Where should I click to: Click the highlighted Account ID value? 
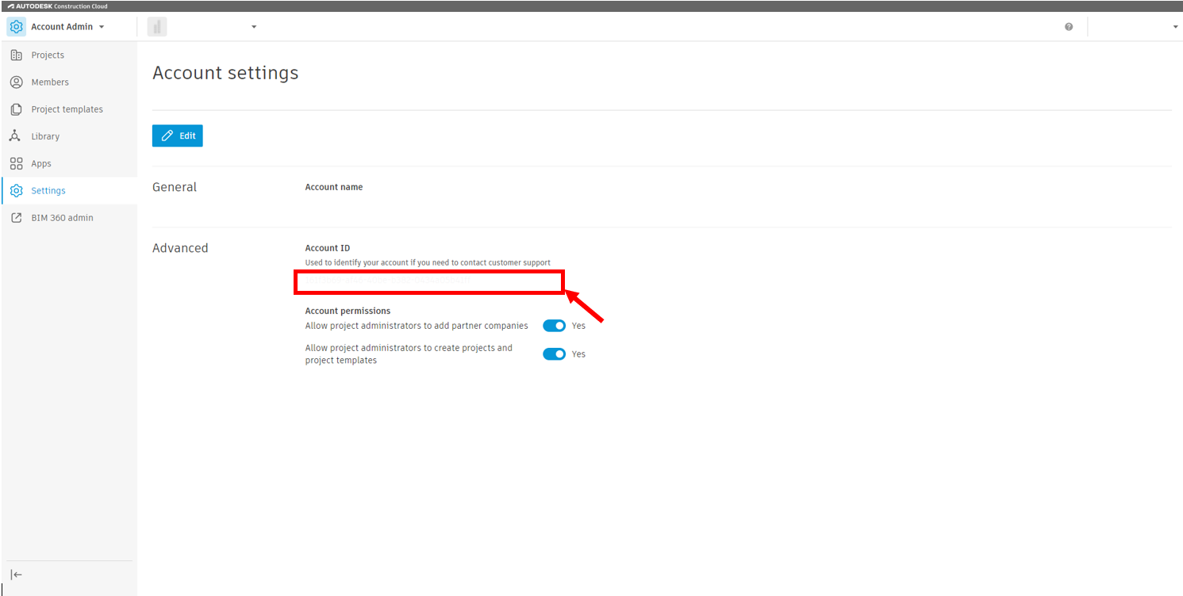tap(428, 281)
